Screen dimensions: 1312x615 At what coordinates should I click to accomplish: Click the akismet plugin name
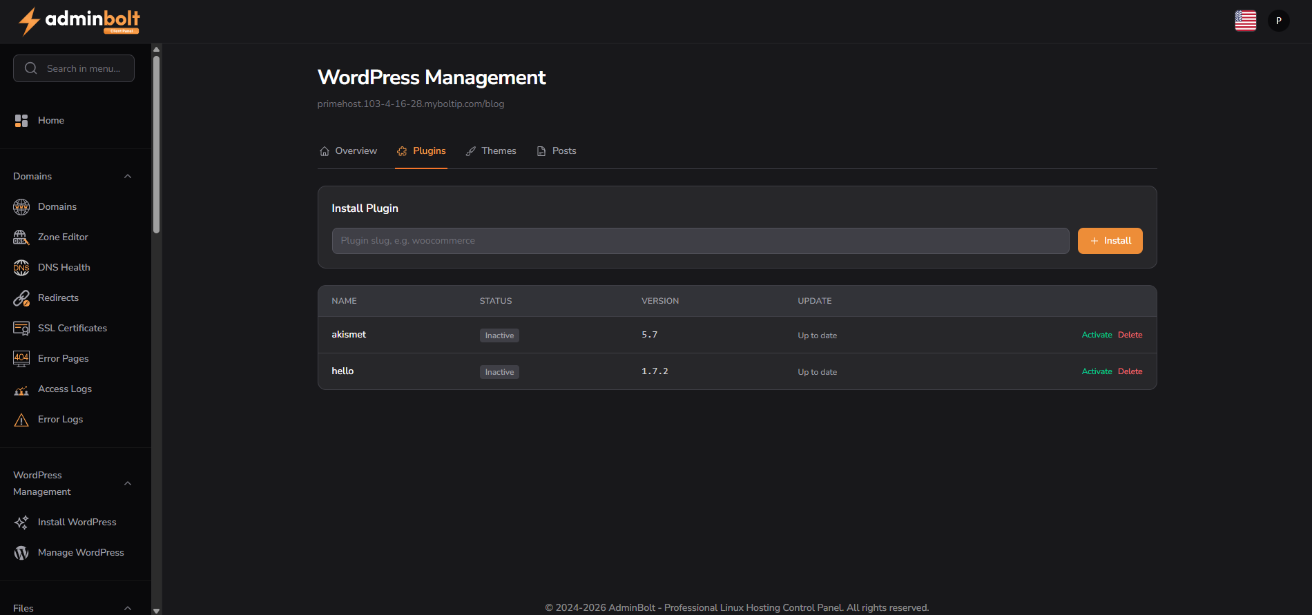(x=349, y=334)
